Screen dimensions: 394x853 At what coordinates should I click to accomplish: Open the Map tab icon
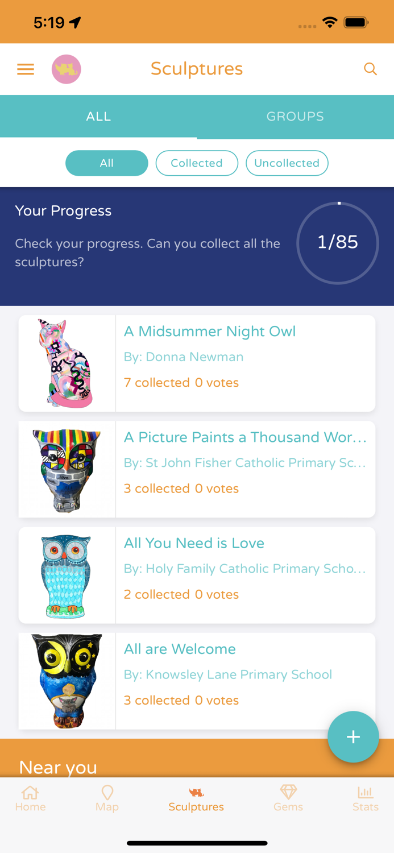107,793
